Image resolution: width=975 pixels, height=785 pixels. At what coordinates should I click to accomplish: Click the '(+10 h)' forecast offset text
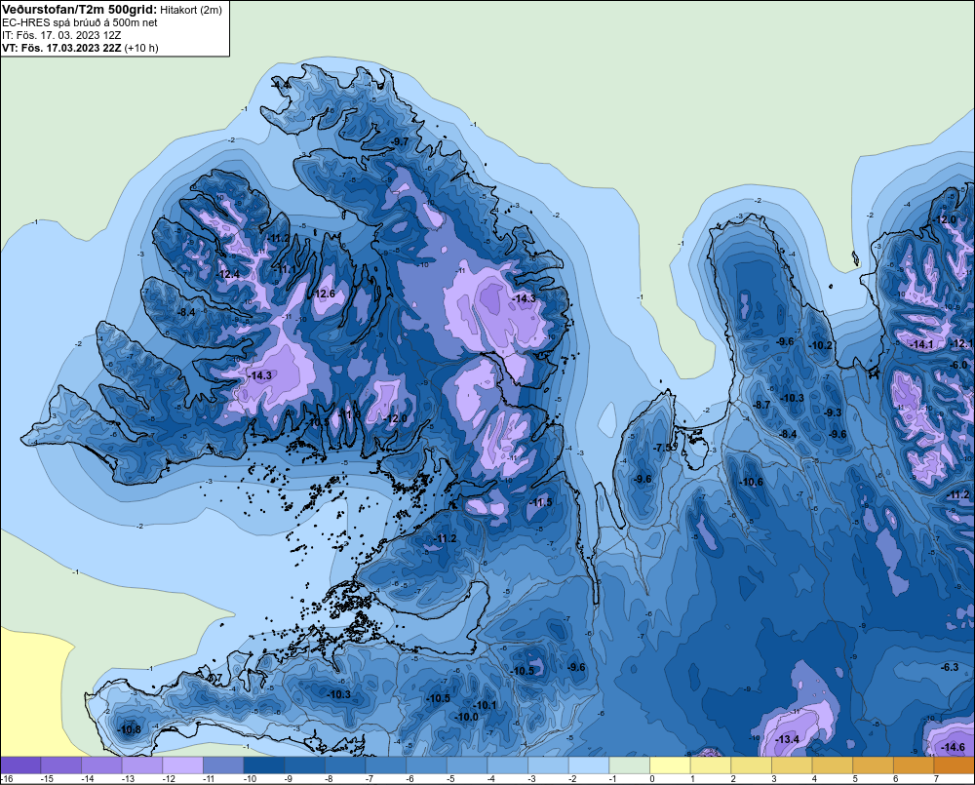(141, 48)
